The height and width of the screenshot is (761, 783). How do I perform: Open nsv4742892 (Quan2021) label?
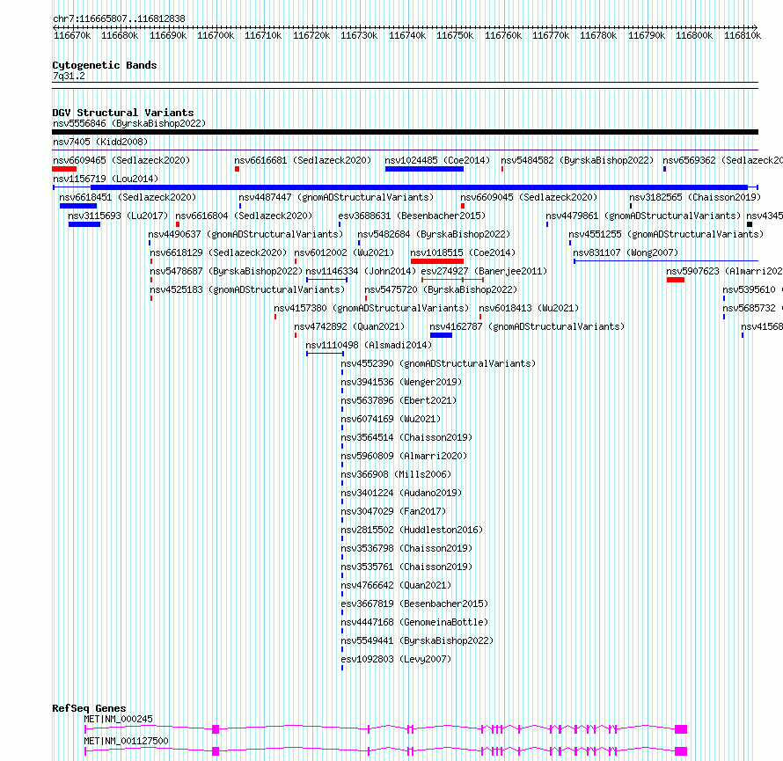coord(349,326)
